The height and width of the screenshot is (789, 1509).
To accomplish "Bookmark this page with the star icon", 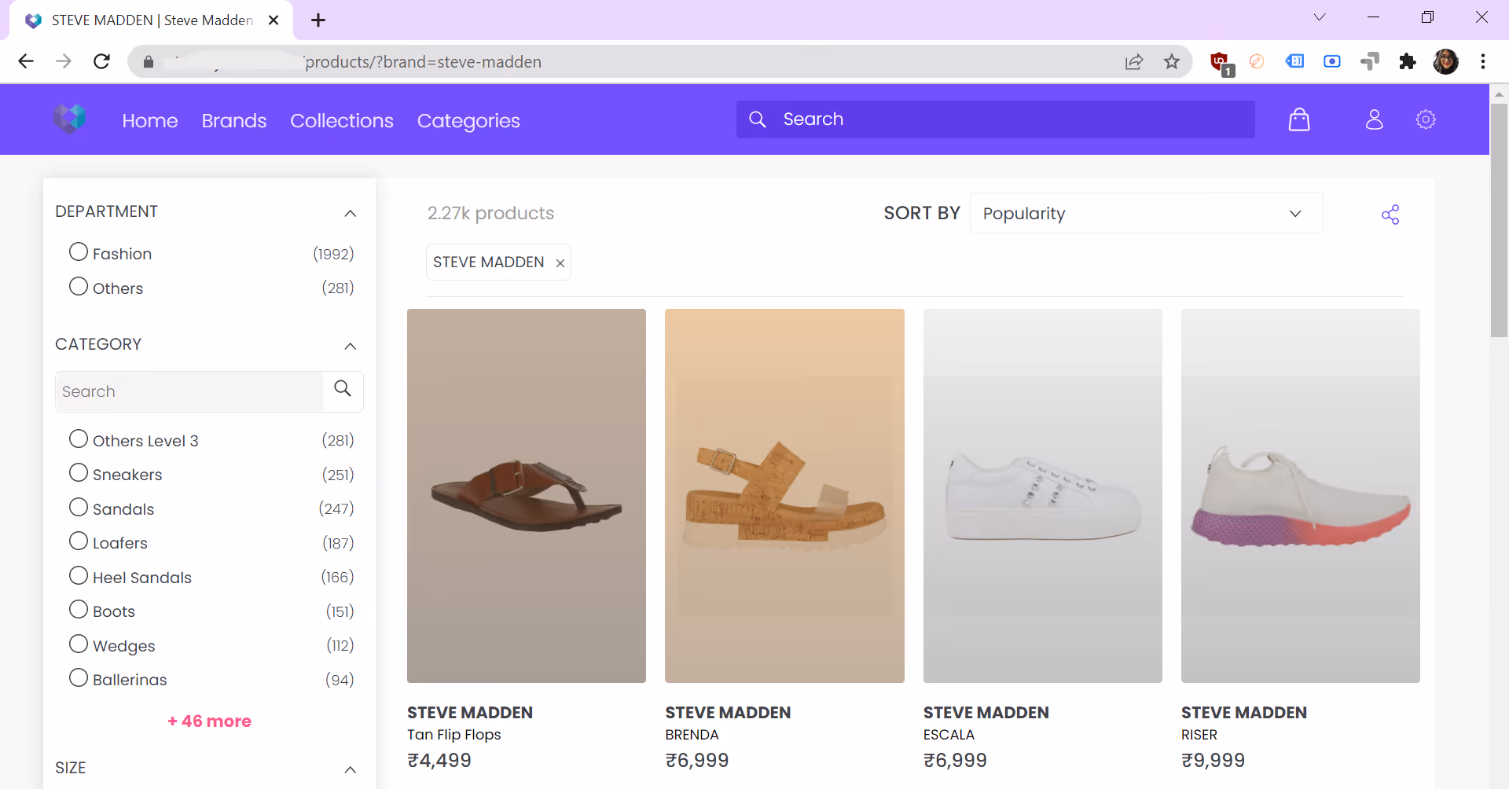I will coord(1172,61).
